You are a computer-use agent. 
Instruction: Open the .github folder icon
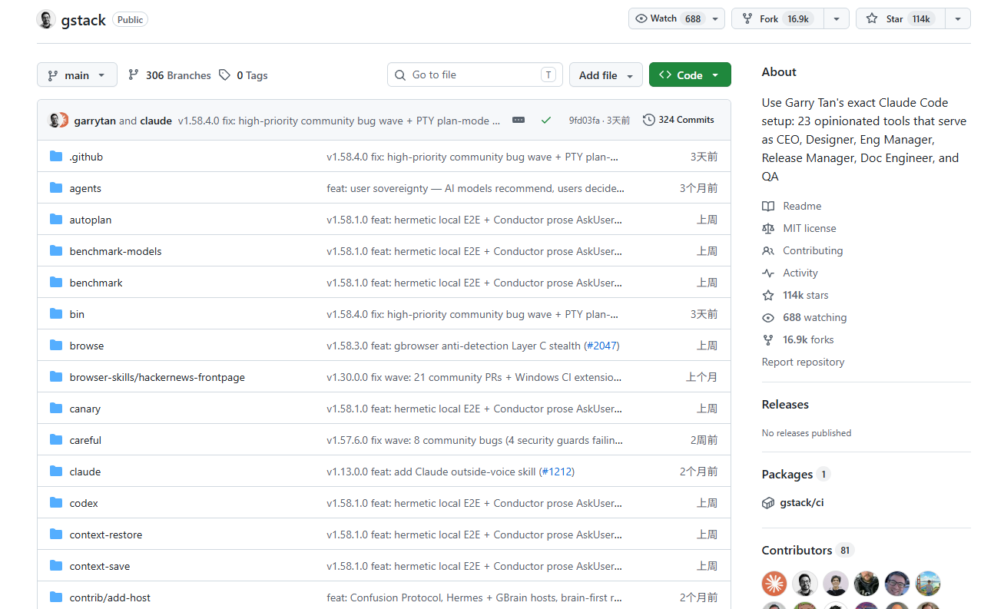[56, 157]
